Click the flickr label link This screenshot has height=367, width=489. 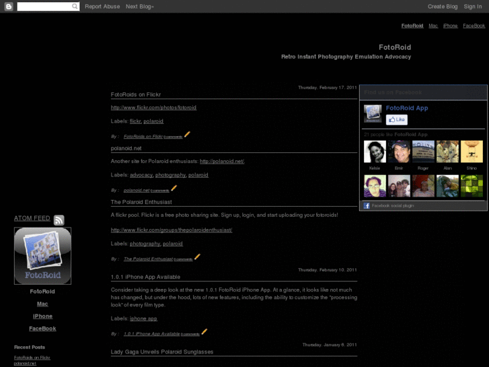coord(135,121)
